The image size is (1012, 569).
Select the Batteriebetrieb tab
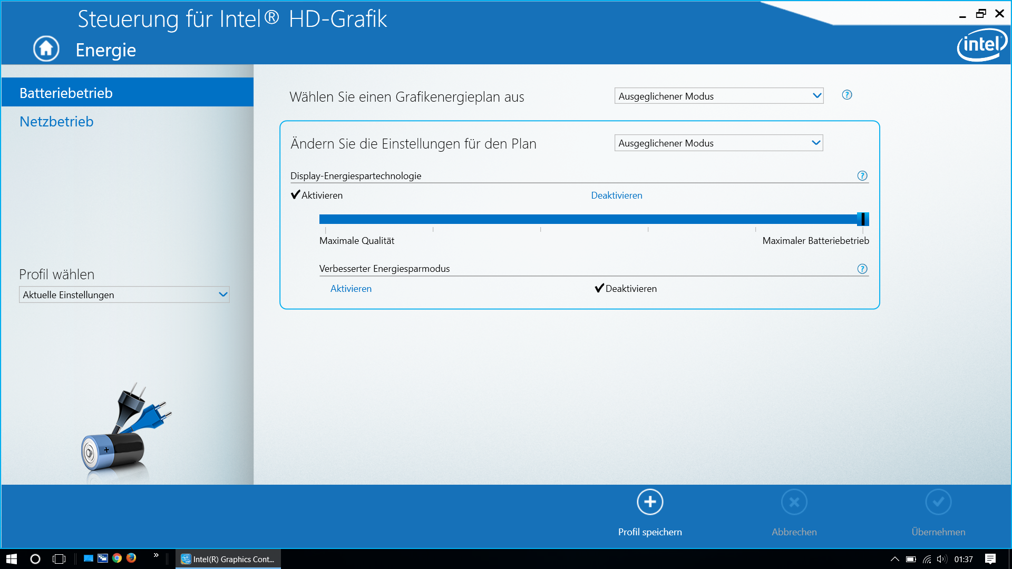click(x=66, y=93)
